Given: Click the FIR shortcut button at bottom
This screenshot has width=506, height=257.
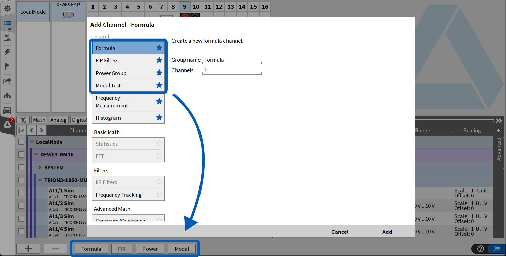Looking at the screenshot, I should click(x=122, y=249).
